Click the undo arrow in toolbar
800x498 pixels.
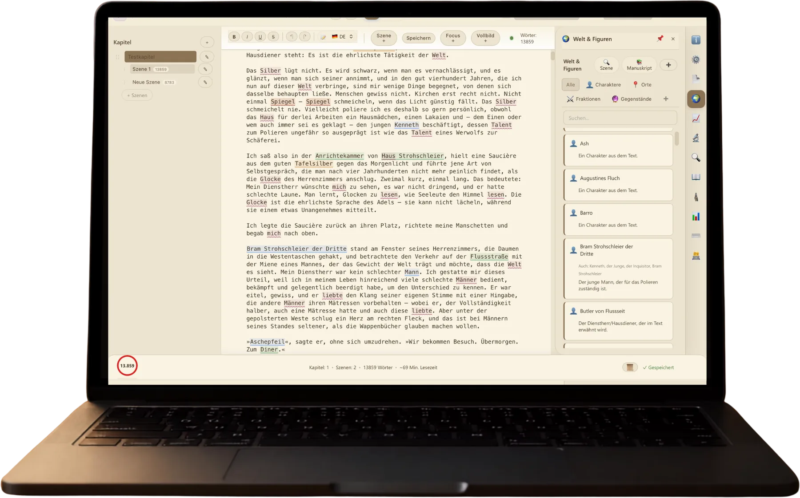[x=292, y=37]
